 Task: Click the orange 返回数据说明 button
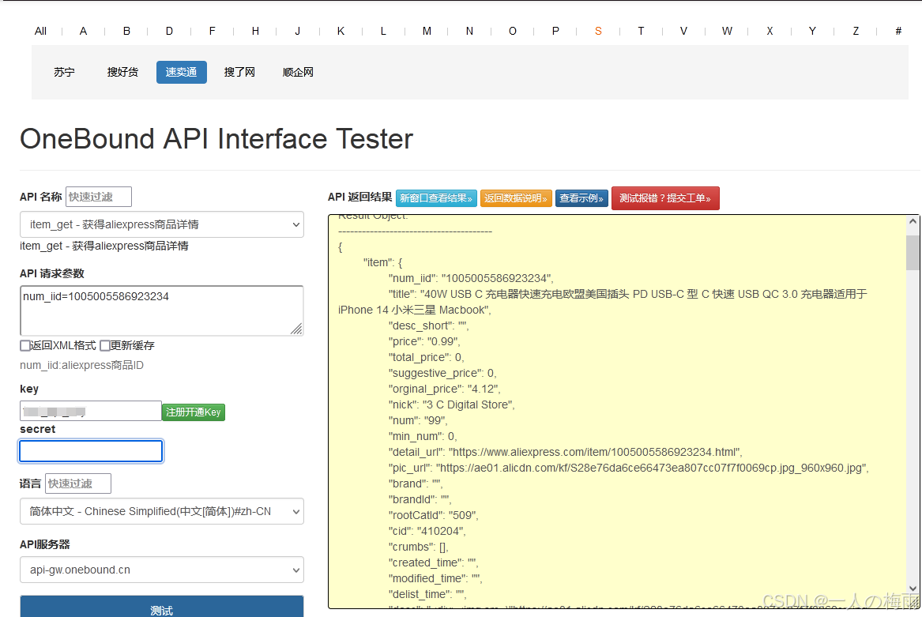click(x=516, y=198)
